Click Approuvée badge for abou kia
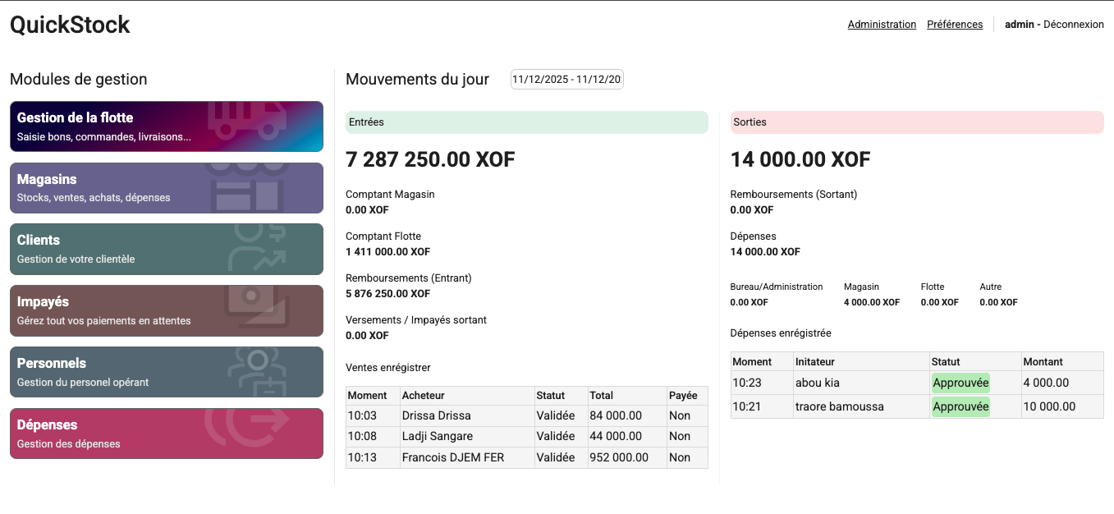The width and height of the screenshot is (1114, 514). point(960,383)
